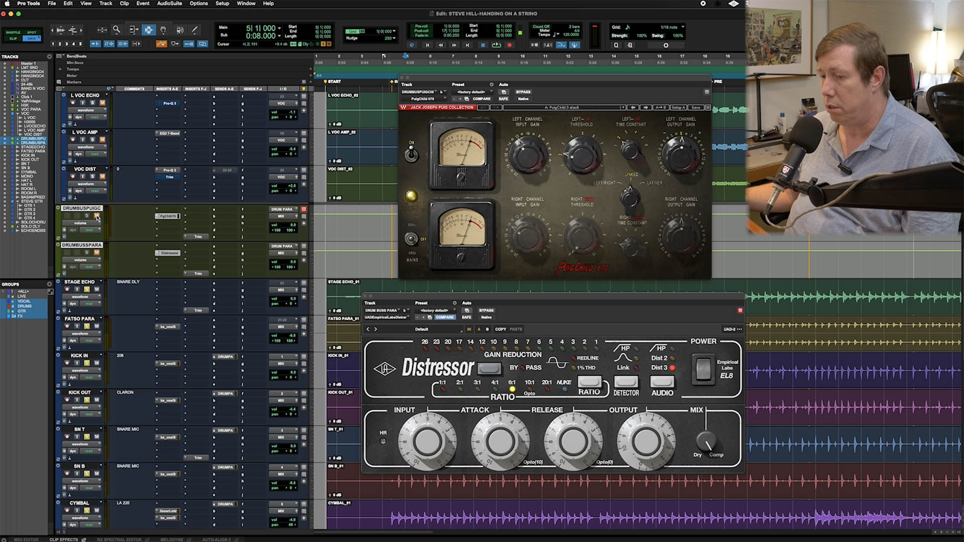
Task: Click Distressor DETECTOR button
Action: pos(626,382)
